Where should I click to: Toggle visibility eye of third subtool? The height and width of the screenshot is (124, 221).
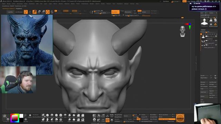(216, 45)
